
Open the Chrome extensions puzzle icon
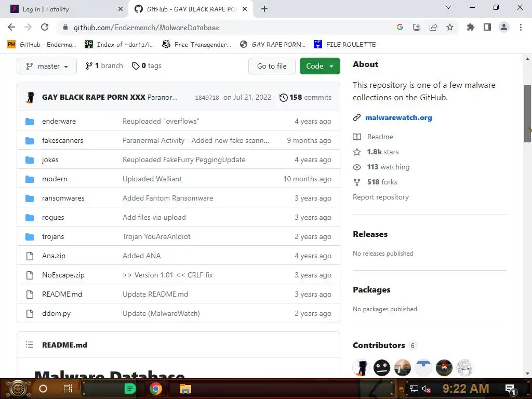click(470, 27)
